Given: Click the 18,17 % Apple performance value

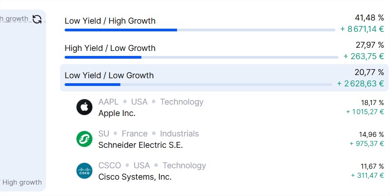Looking at the screenshot, I should pyautogui.click(x=372, y=103).
